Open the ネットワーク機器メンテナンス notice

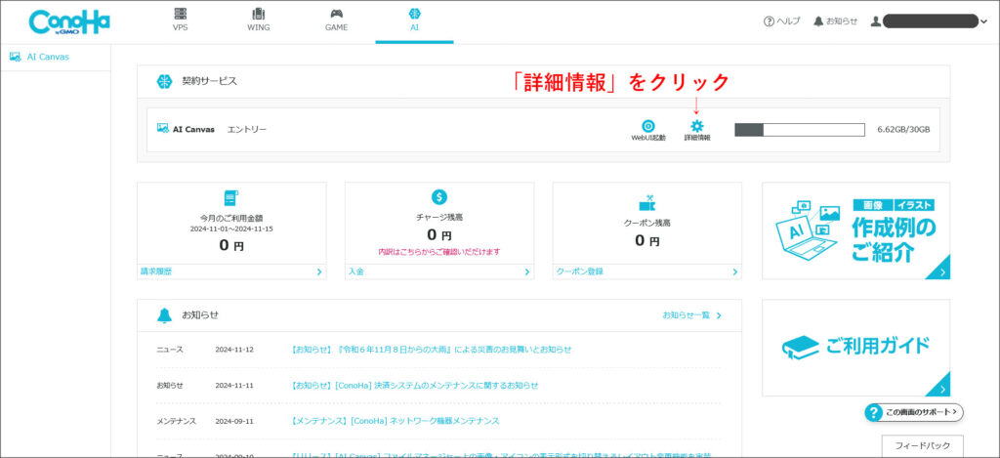click(x=395, y=421)
